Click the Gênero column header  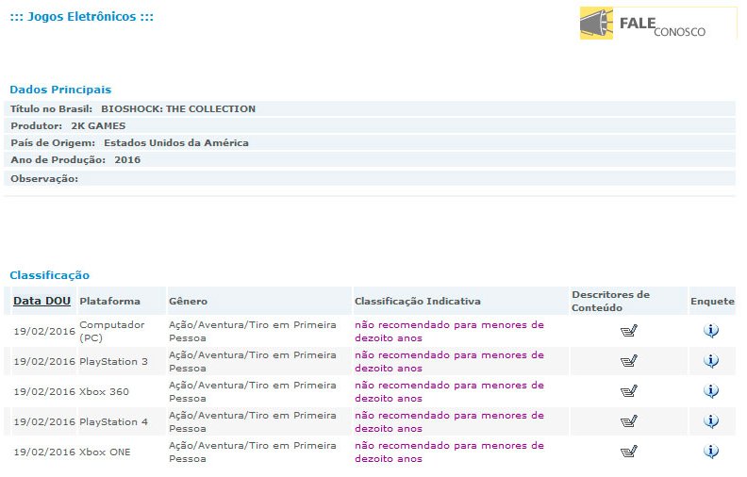point(188,302)
